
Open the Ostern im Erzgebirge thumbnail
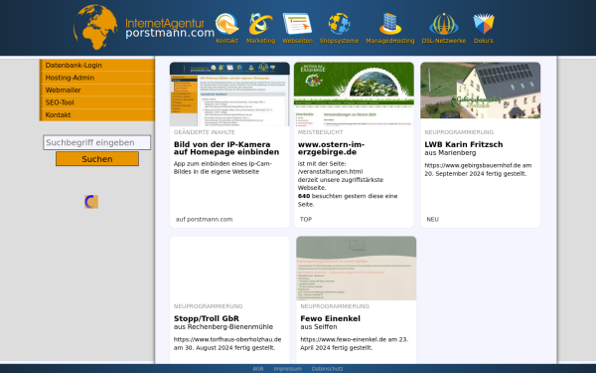coord(354,94)
